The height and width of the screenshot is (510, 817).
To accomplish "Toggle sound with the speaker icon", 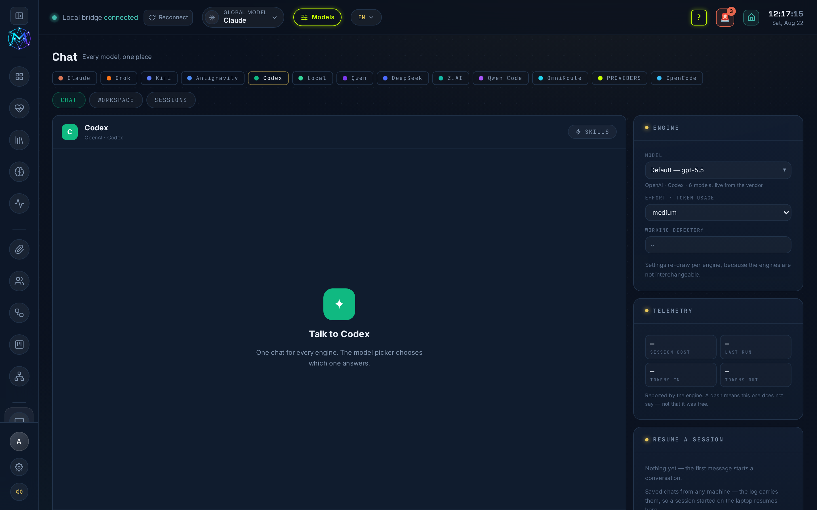I will (x=19, y=492).
